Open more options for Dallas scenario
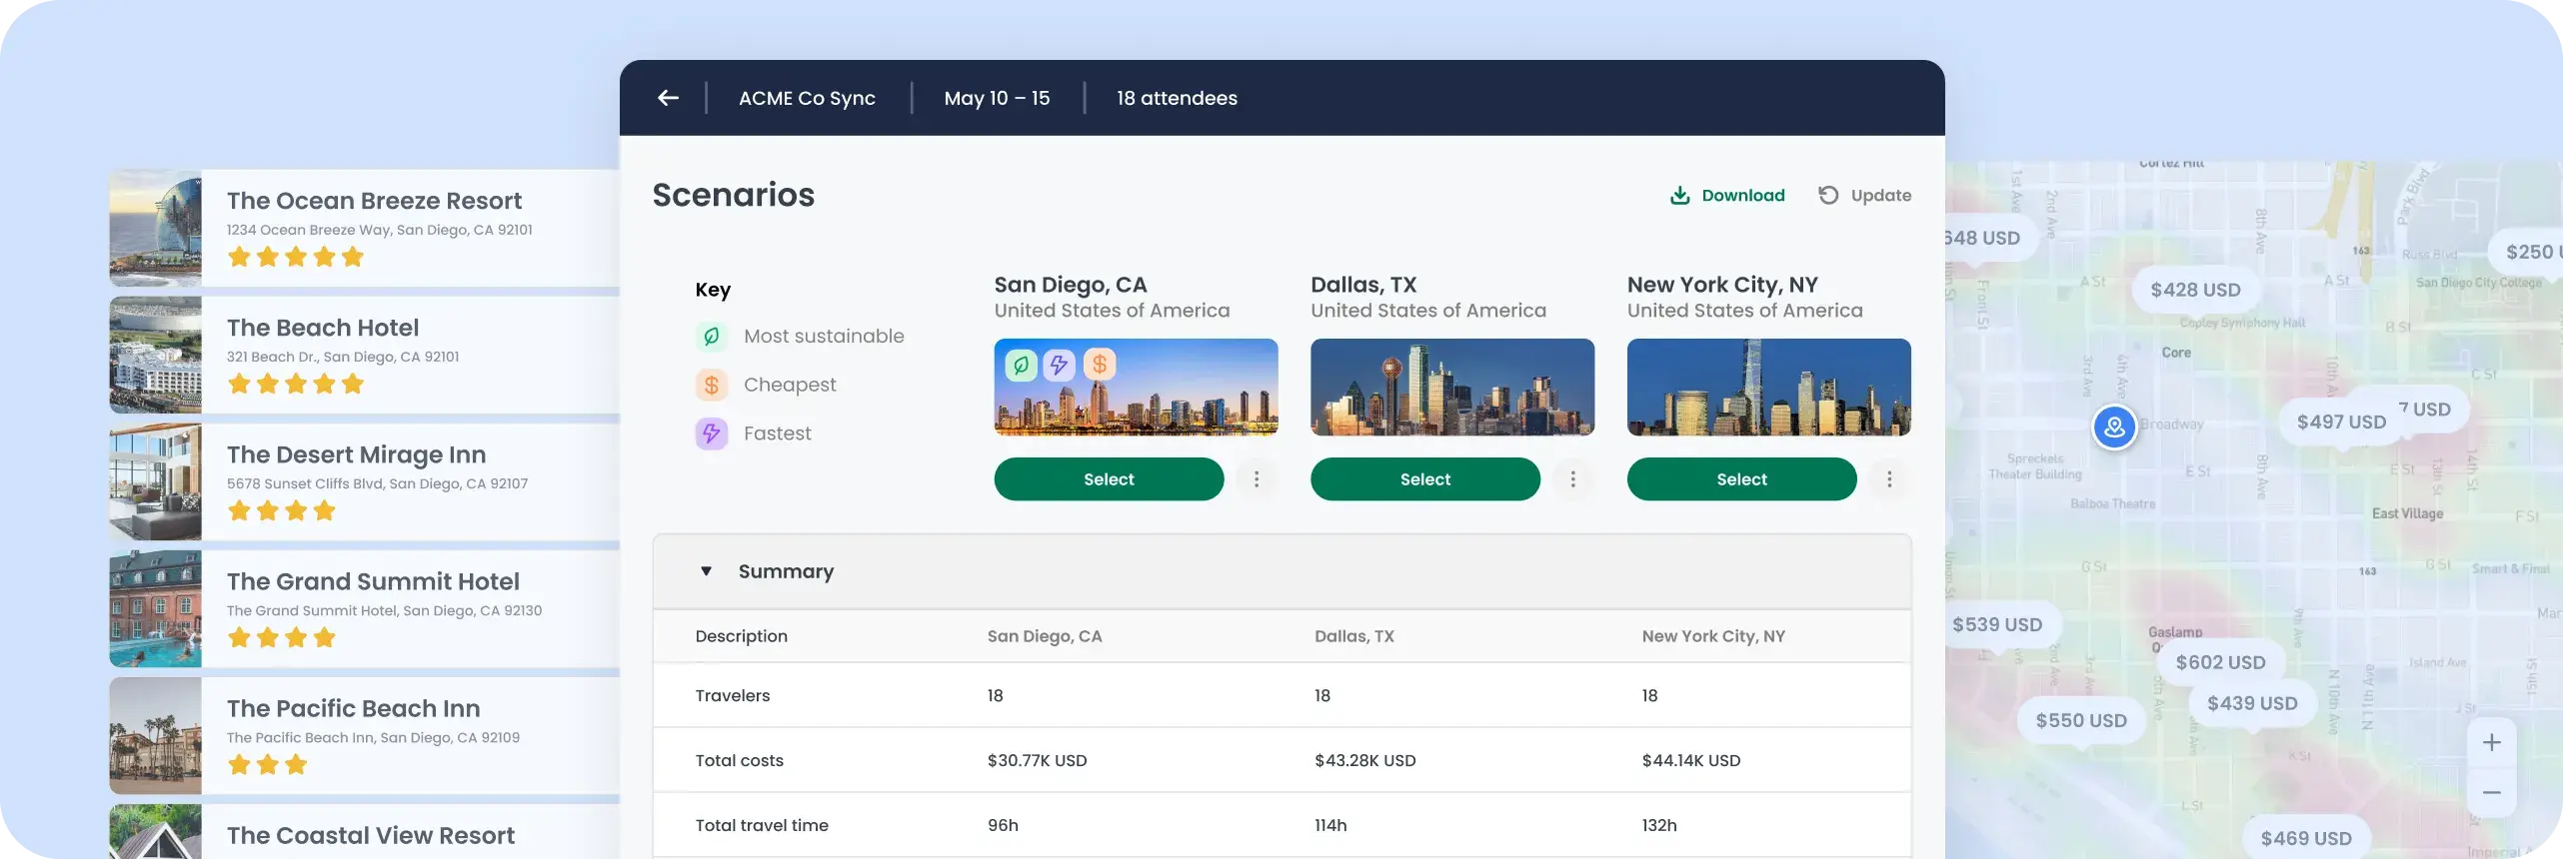 click(x=1572, y=479)
